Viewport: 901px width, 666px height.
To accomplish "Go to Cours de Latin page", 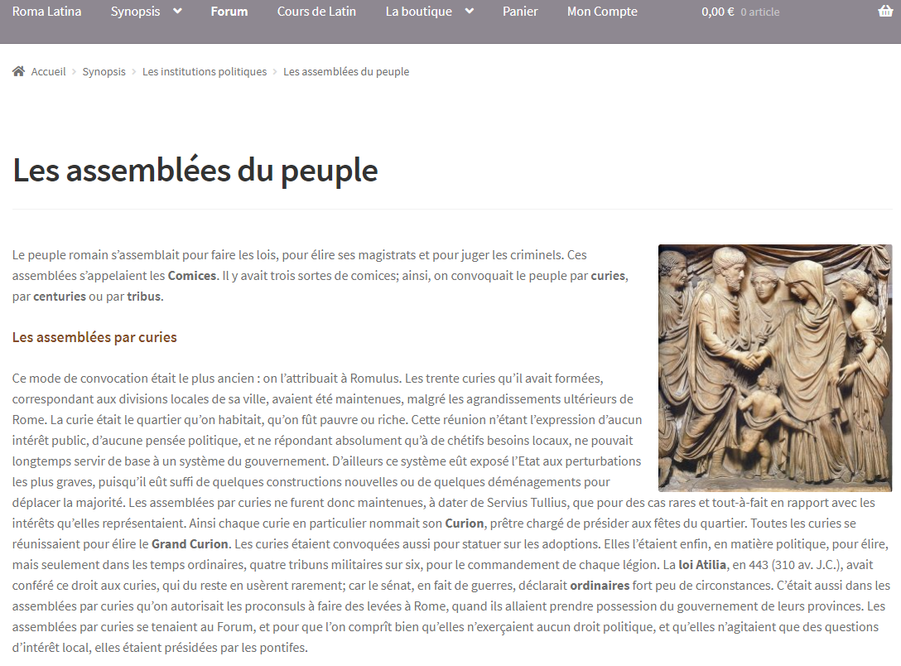I will [x=316, y=12].
